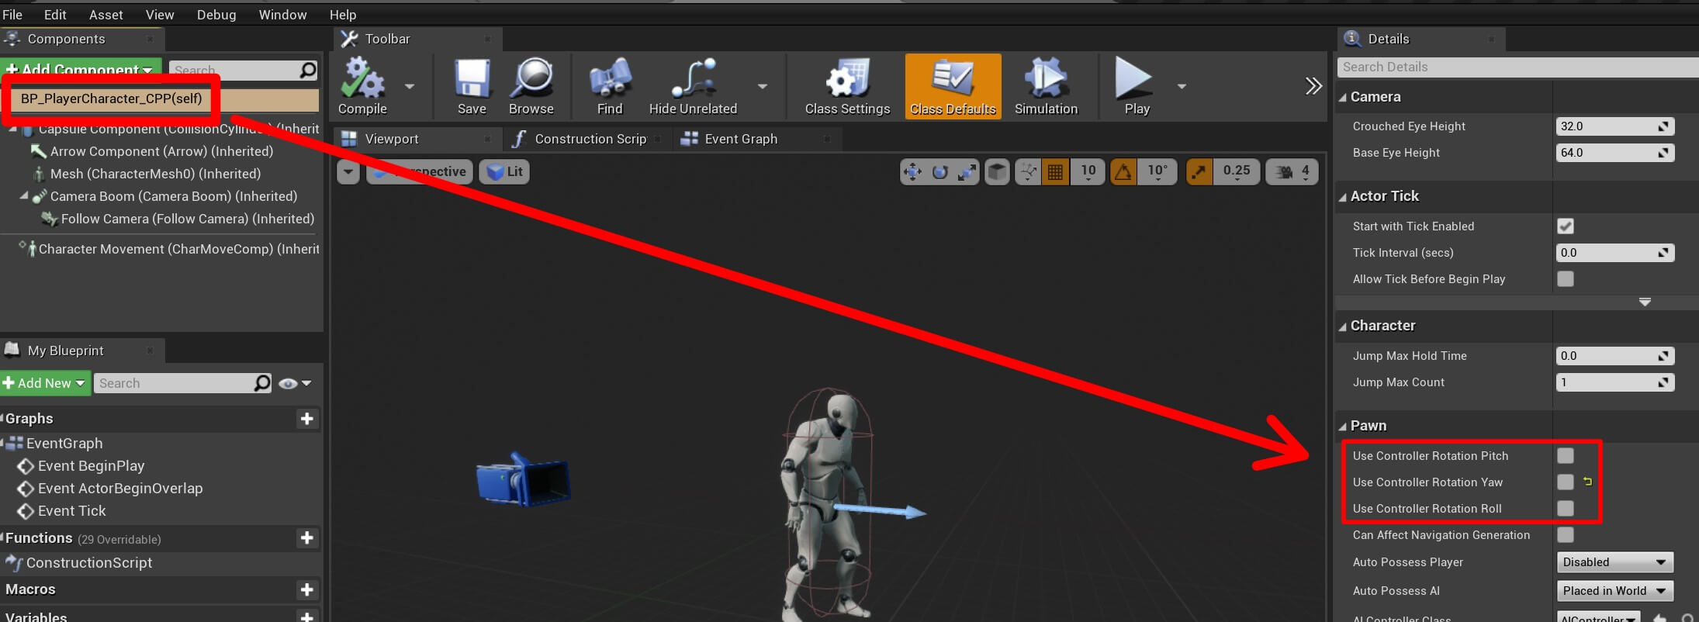Screen dimensions: 1699x622
Task: Click Add Component button
Action: 81,69
